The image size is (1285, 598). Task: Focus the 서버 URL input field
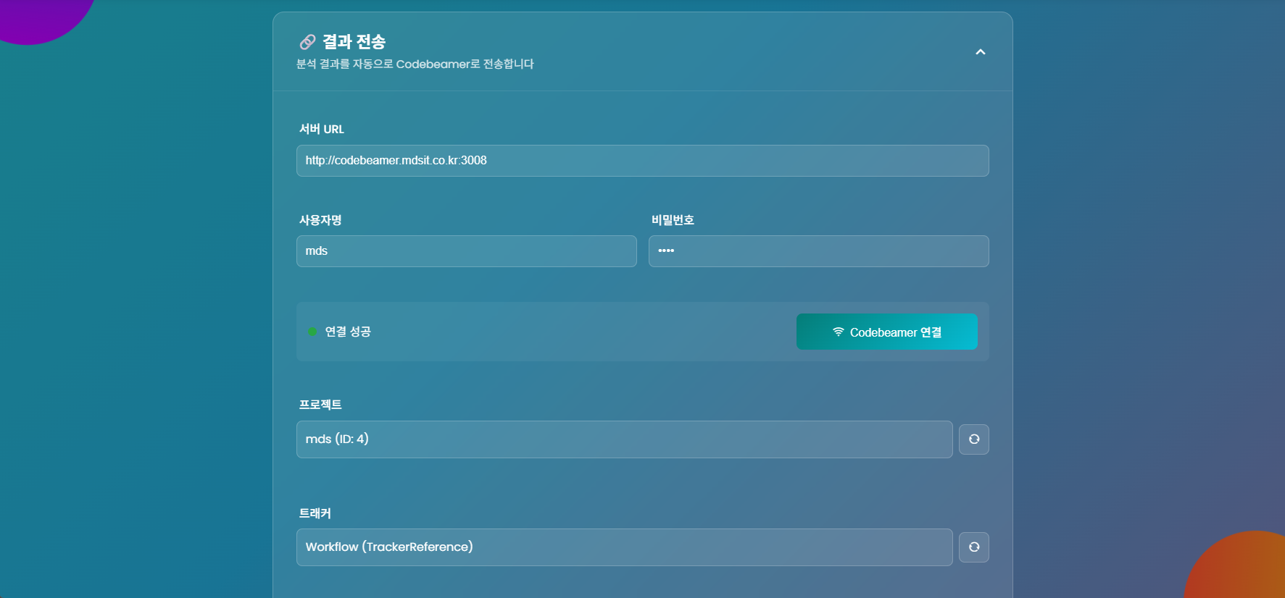tap(642, 161)
